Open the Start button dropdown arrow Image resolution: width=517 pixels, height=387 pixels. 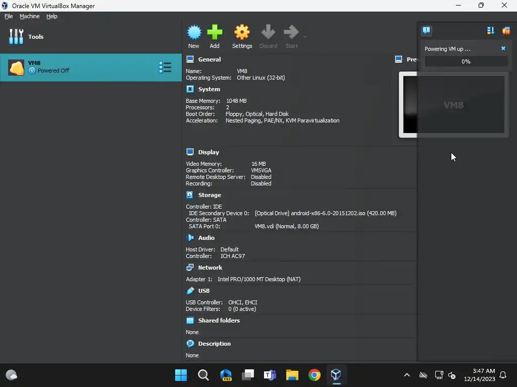(305, 36)
